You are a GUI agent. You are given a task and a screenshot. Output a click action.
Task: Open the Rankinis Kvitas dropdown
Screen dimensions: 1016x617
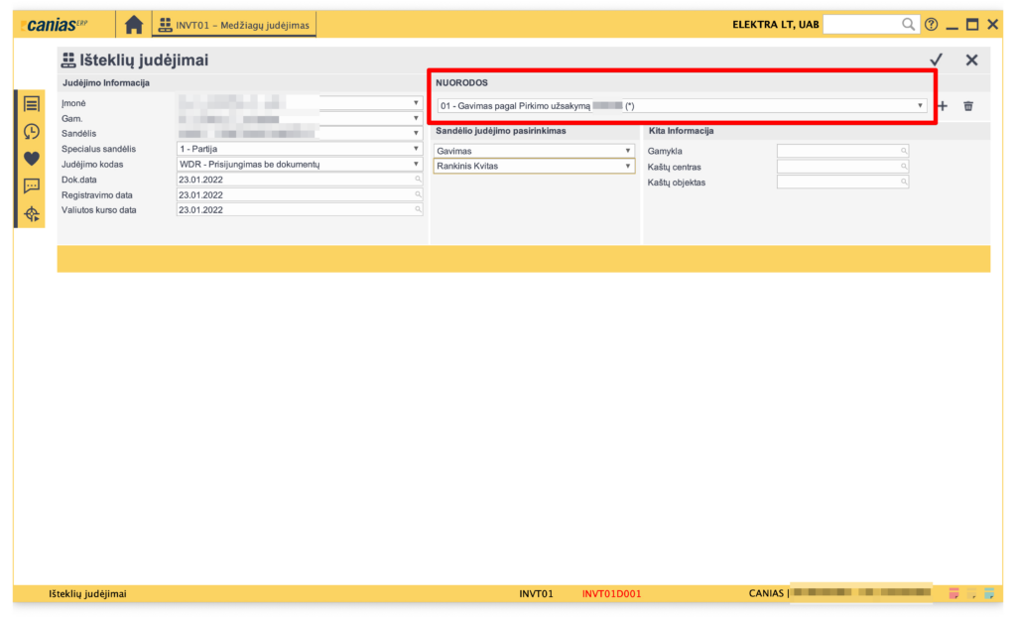(x=627, y=167)
